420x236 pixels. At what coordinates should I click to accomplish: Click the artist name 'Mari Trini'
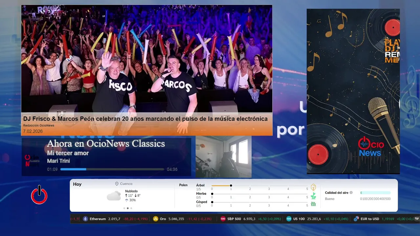[58, 161]
